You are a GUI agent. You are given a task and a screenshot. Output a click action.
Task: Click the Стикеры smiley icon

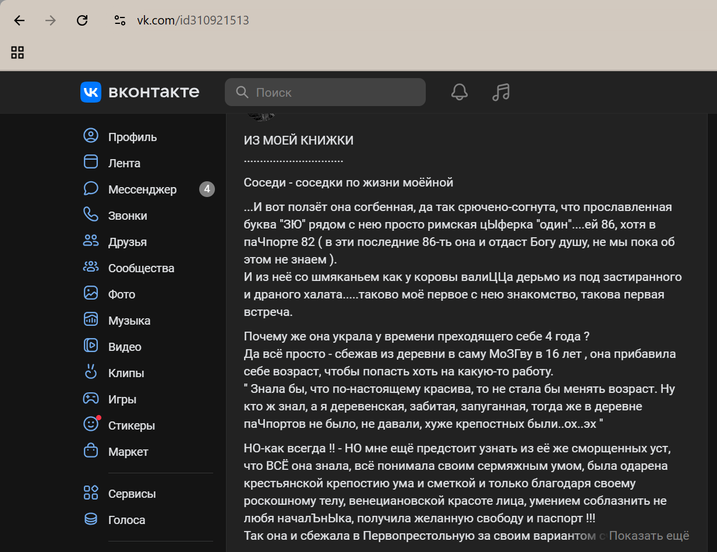click(x=91, y=425)
